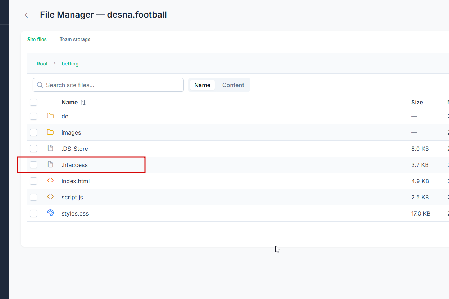Click the back arrow beside File Manager
Image resolution: width=449 pixels, height=299 pixels.
tap(28, 15)
